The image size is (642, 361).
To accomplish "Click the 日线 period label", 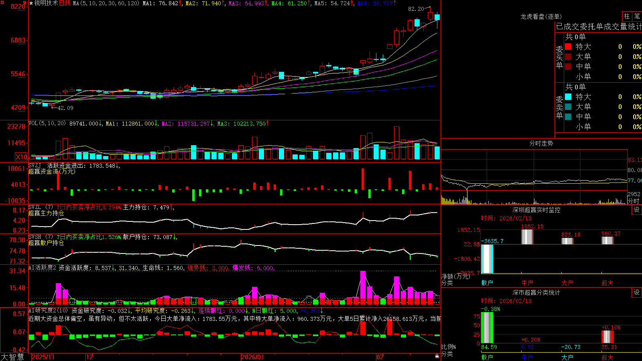I will (65, 3).
